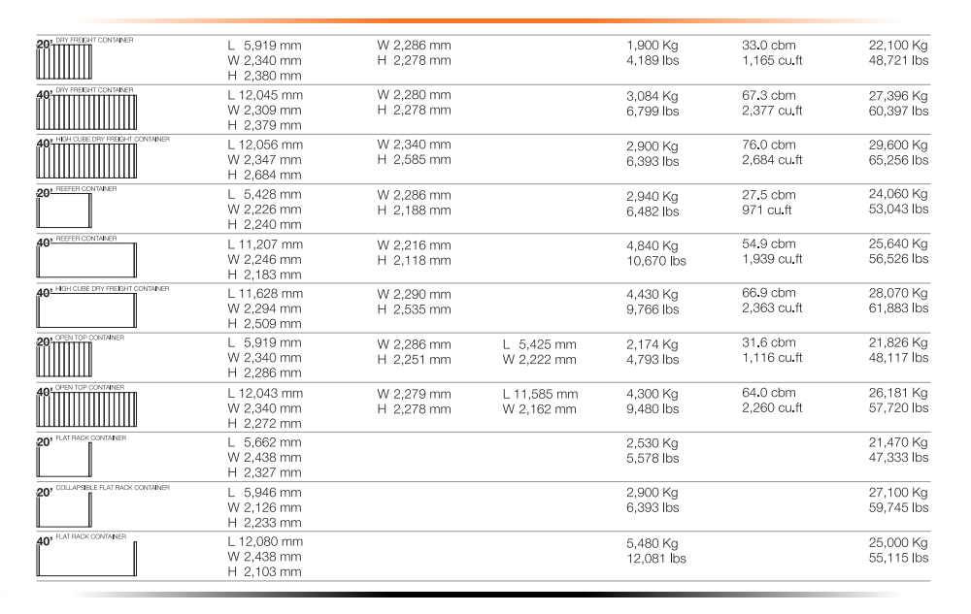This screenshot has height=614, width=971.
Task: Select the plain-sided 40' High Cube container diagram
Action: (86, 310)
